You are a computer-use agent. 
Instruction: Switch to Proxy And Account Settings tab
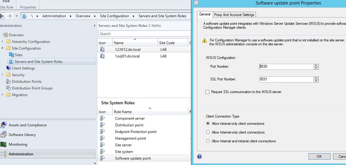point(234,15)
